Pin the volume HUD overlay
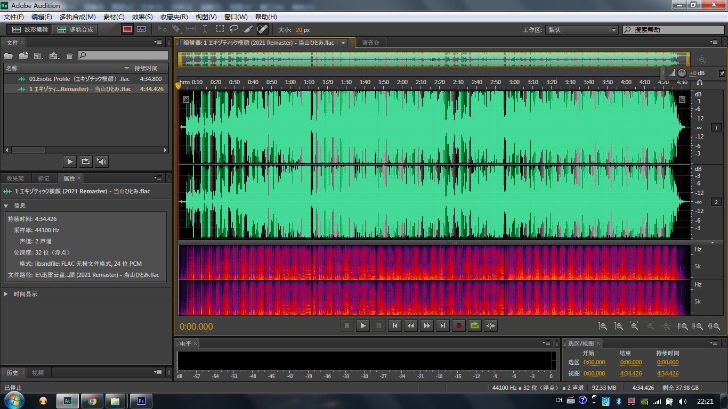The width and height of the screenshot is (728, 409). tap(722, 73)
